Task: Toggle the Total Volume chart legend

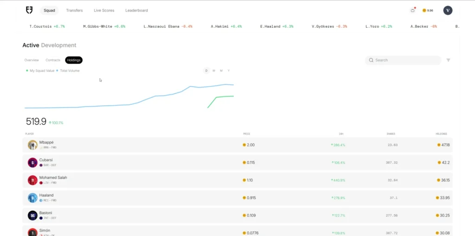Action: [x=69, y=71]
